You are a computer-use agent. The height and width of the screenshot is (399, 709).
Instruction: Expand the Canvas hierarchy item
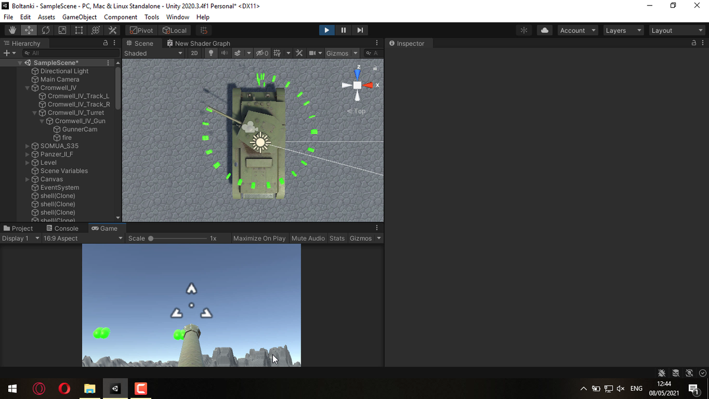27,179
